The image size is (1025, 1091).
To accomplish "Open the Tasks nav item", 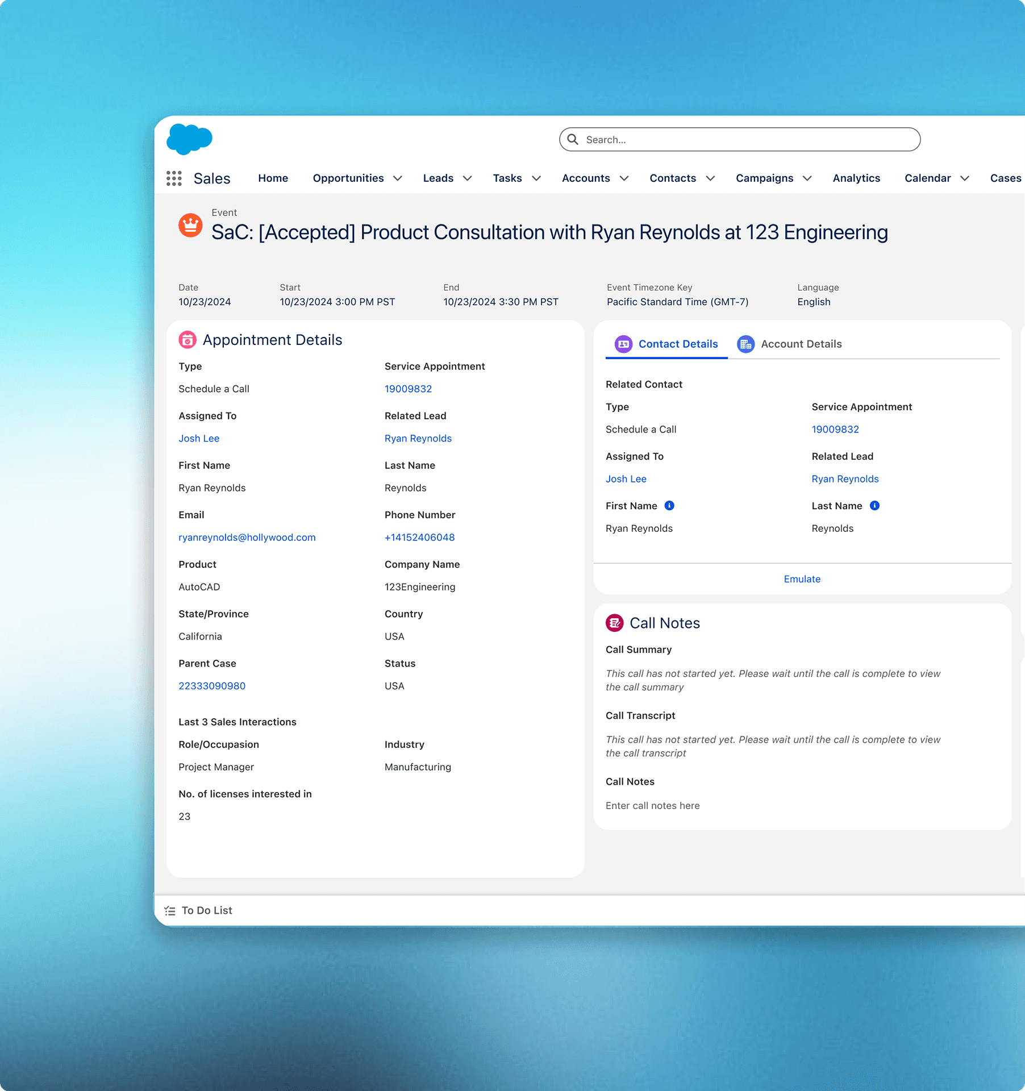I will 507,178.
